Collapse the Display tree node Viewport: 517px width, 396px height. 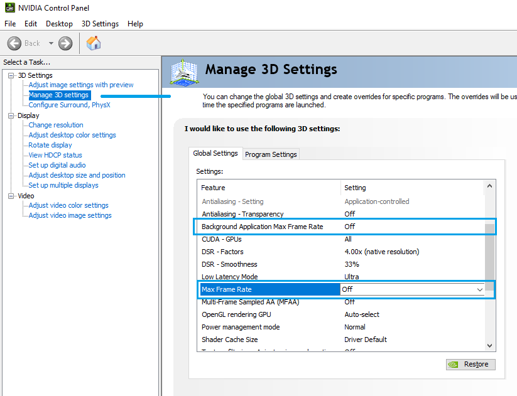[x=11, y=115]
